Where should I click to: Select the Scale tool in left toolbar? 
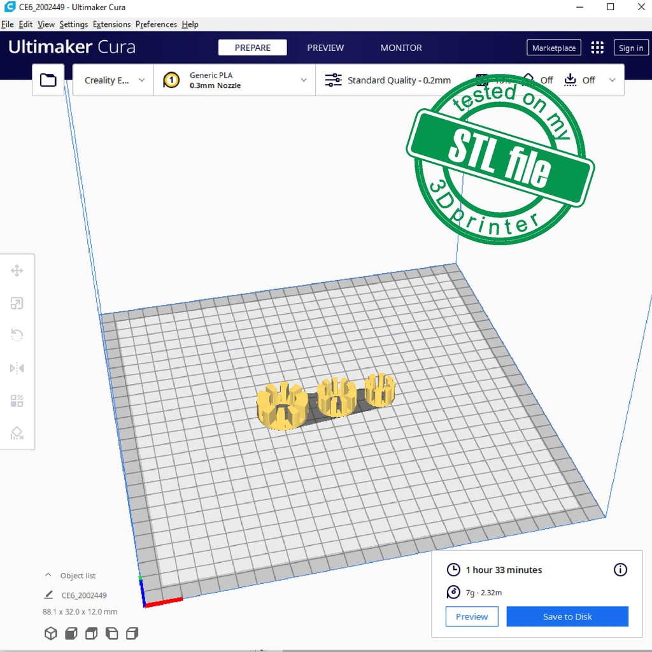pyautogui.click(x=17, y=304)
